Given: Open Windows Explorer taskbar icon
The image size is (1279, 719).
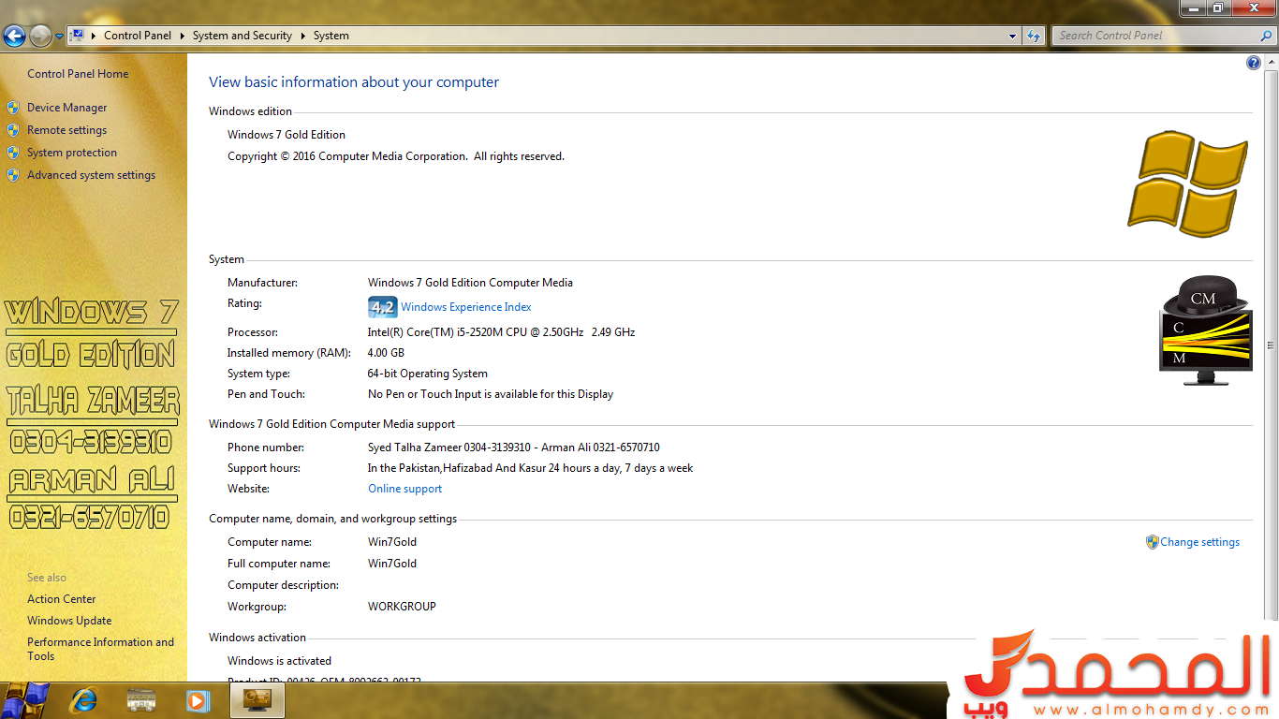Looking at the screenshot, I should [x=141, y=699].
